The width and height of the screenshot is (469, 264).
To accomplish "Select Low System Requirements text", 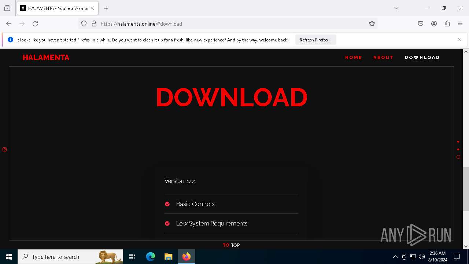I will click(212, 223).
